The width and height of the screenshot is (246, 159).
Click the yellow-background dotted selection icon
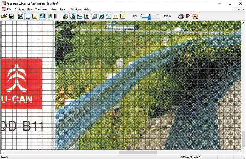(123, 16)
